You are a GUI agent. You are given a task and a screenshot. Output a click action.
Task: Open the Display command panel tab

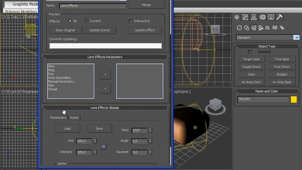tap(271, 17)
